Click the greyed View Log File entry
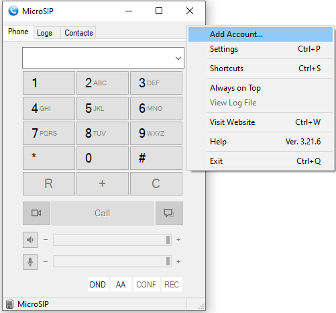The height and width of the screenshot is (313, 336). pyautogui.click(x=260, y=103)
